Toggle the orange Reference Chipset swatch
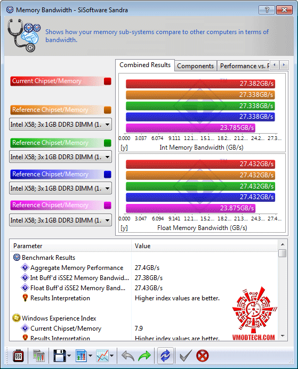The width and height of the screenshot is (298, 369). (108, 110)
